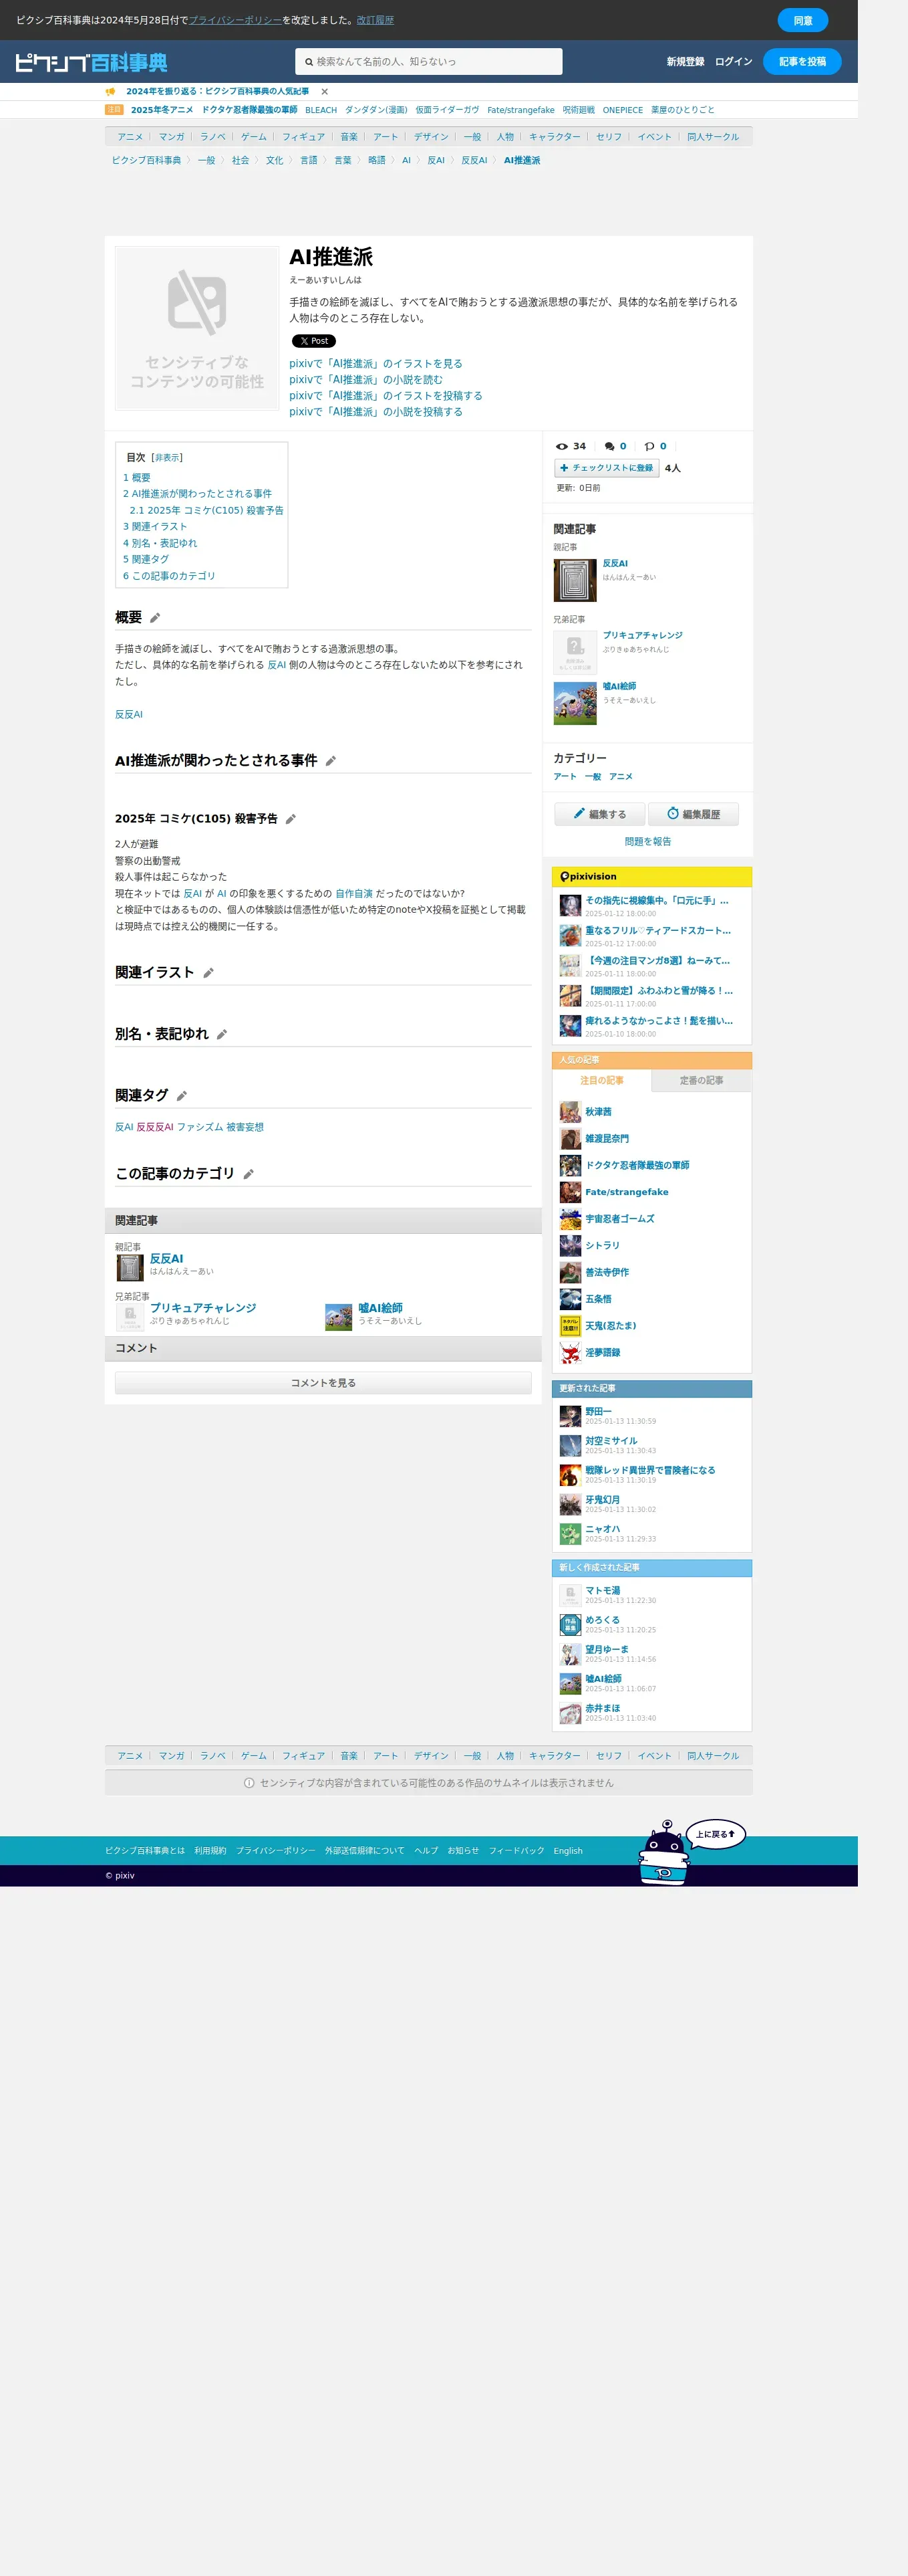The width and height of the screenshot is (908, 2576).
Task: Click the edit pencil next to 関連イラスト
Action: tap(208, 973)
